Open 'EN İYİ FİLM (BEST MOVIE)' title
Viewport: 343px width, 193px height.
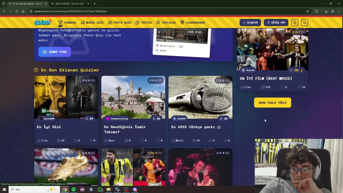pos(266,78)
